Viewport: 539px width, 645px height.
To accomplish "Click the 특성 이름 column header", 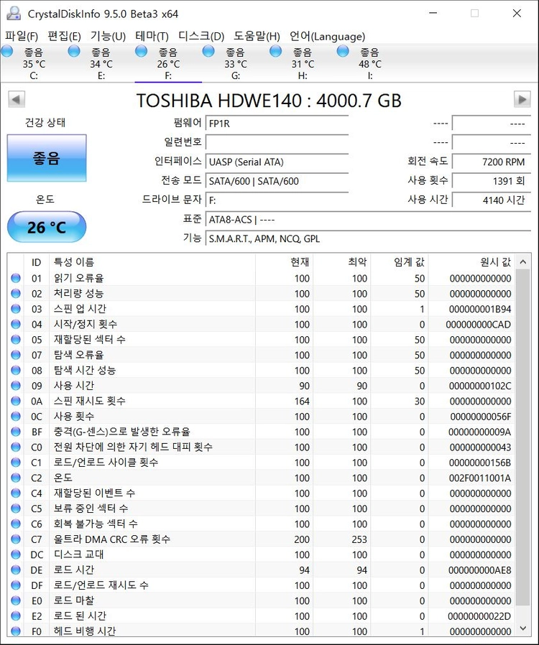I will 152,262.
